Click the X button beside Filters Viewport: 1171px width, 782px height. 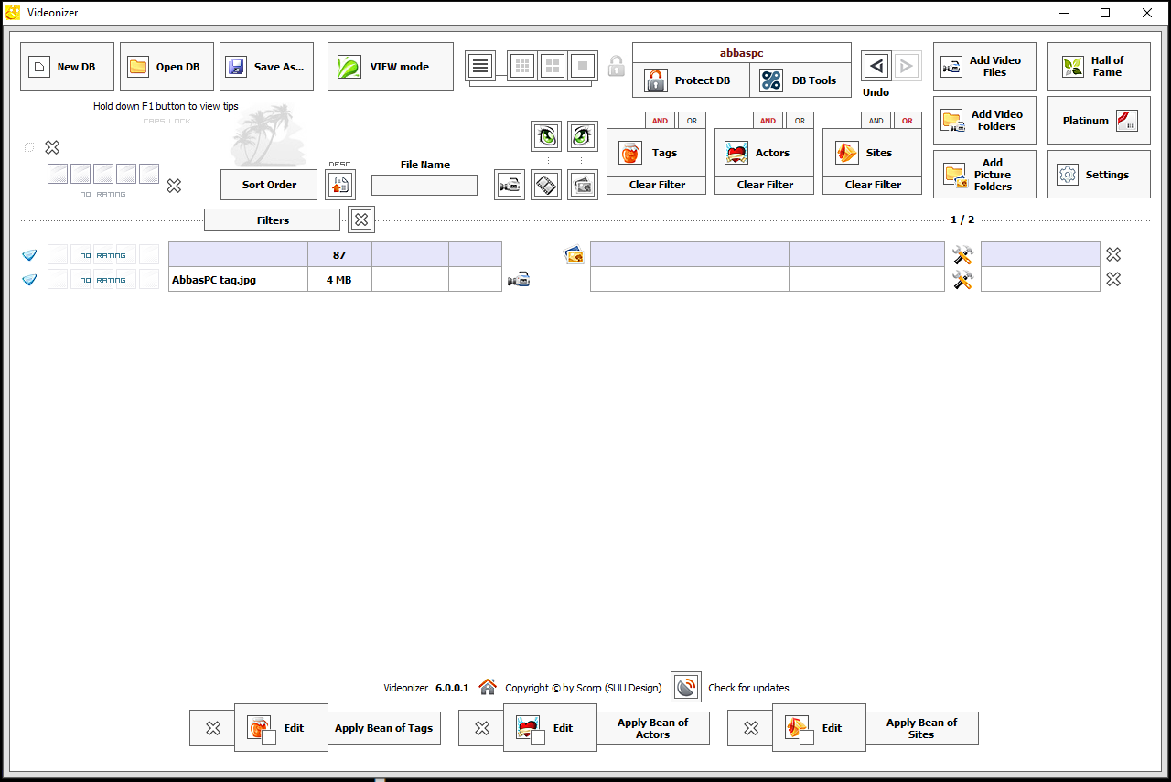[361, 220]
